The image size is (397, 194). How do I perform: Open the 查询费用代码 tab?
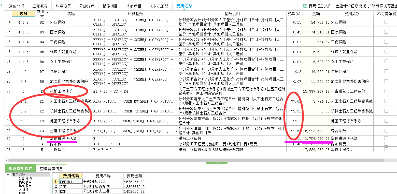(20, 168)
